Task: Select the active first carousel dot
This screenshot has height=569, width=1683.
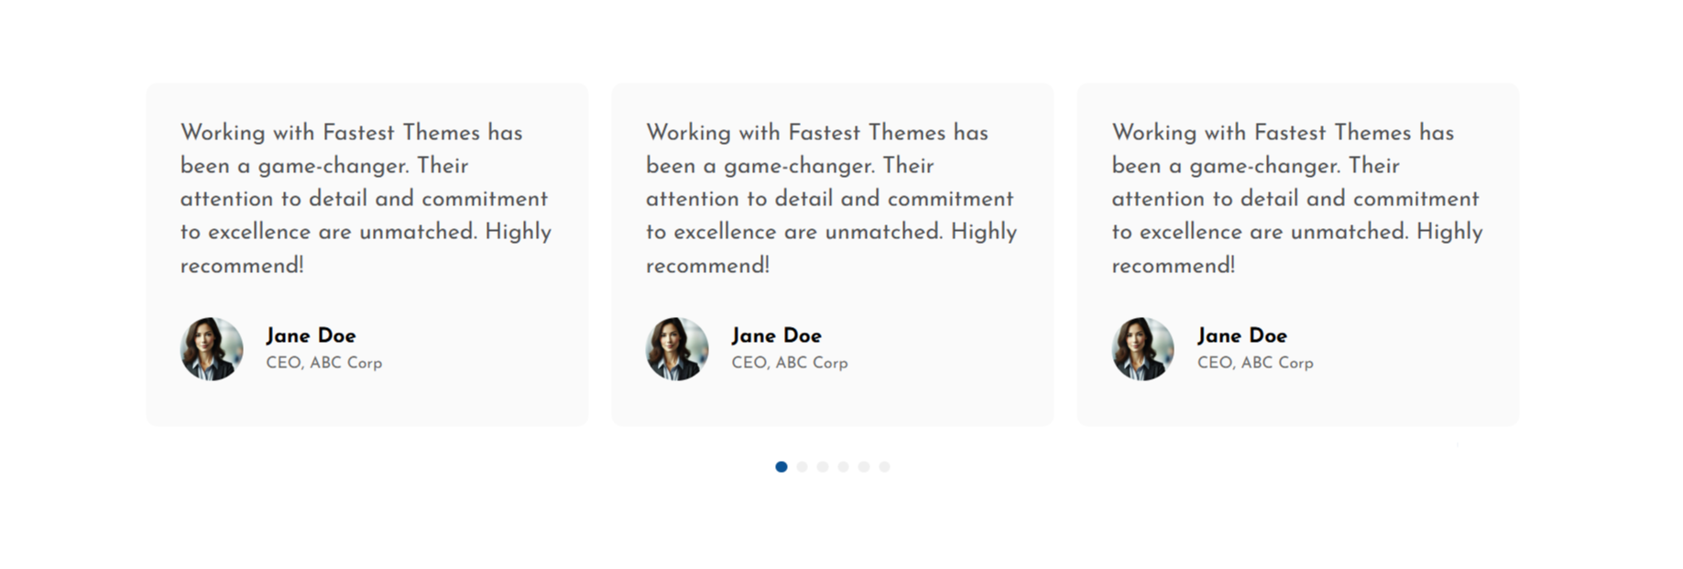Action: [780, 466]
